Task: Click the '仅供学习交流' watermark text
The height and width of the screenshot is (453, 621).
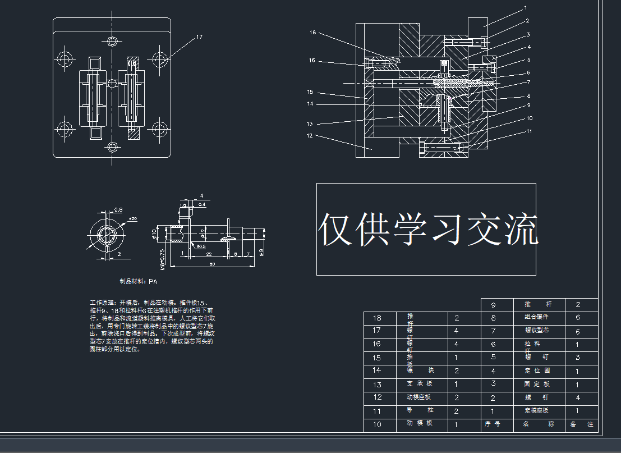Action: pyautogui.click(x=427, y=230)
